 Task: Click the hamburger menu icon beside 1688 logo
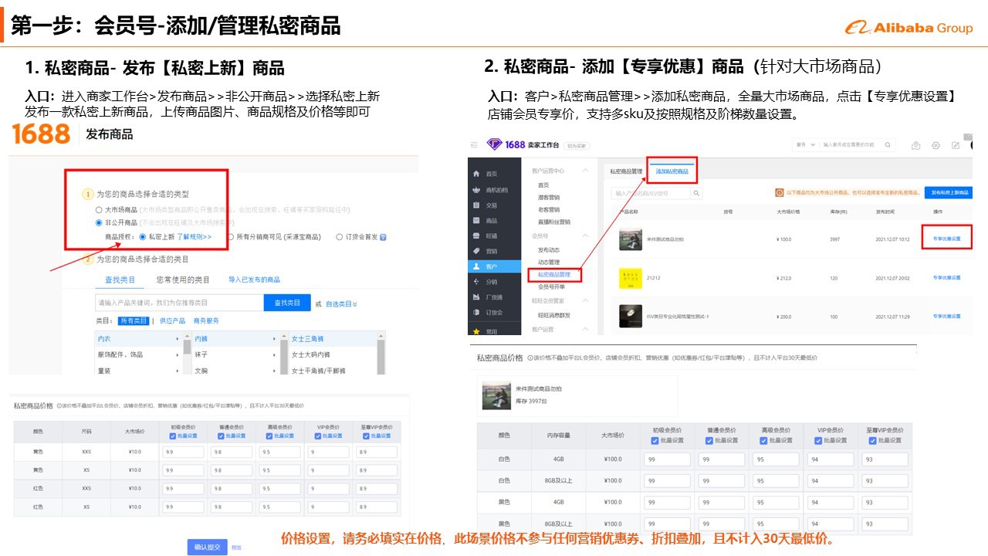(473, 145)
